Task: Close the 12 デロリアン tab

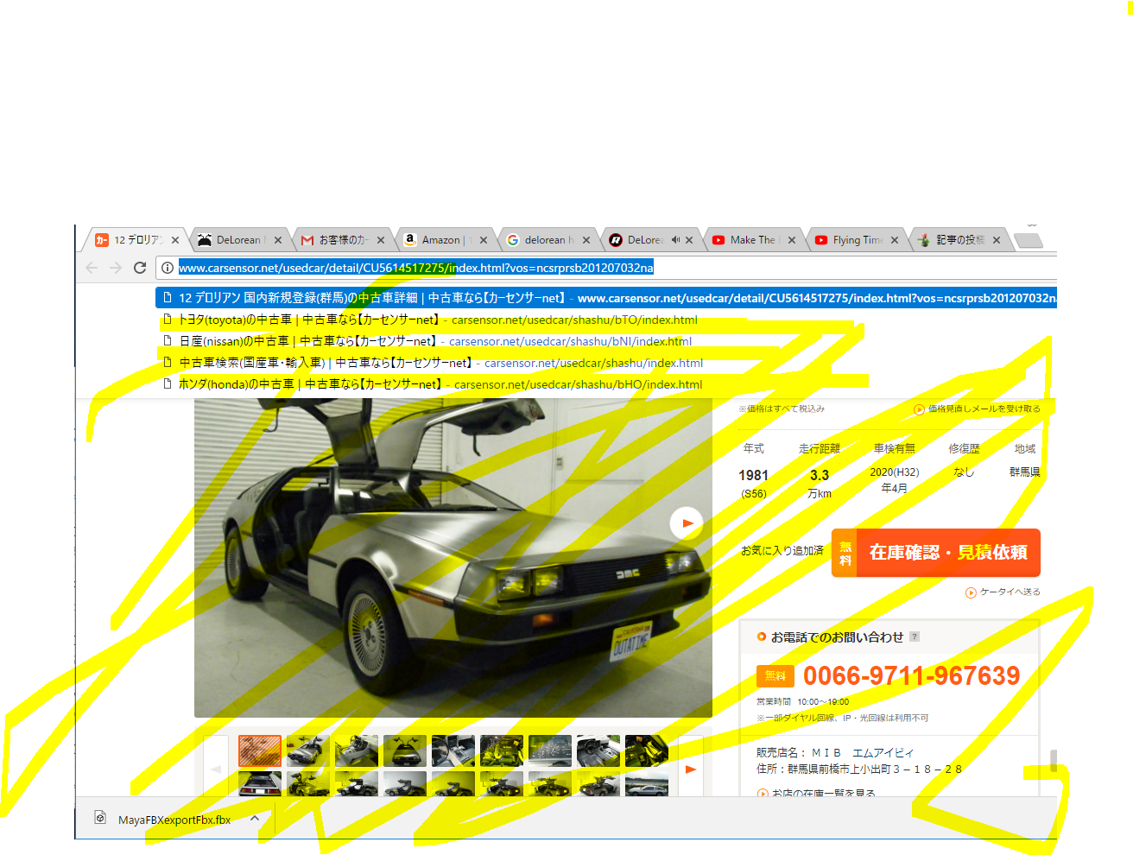Action: click(x=175, y=240)
